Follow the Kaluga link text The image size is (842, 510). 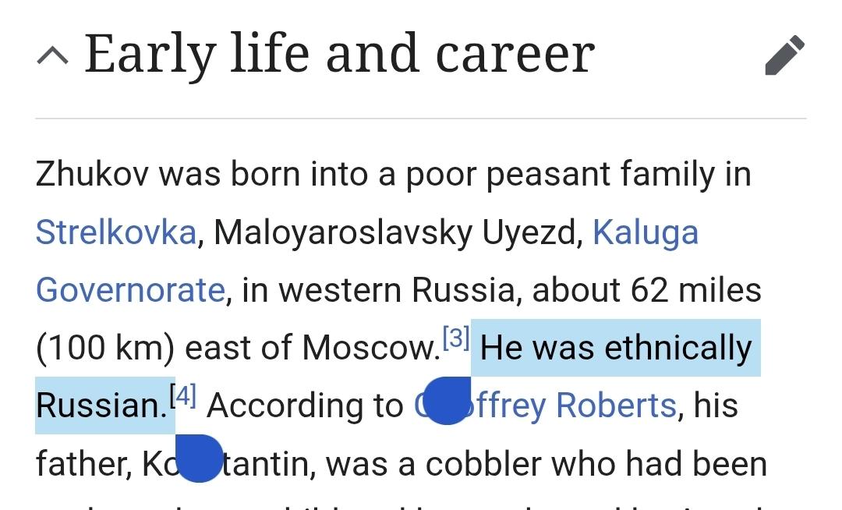[645, 232]
